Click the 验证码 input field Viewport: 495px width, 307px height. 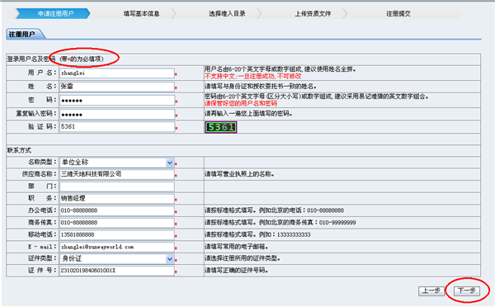click(x=117, y=126)
